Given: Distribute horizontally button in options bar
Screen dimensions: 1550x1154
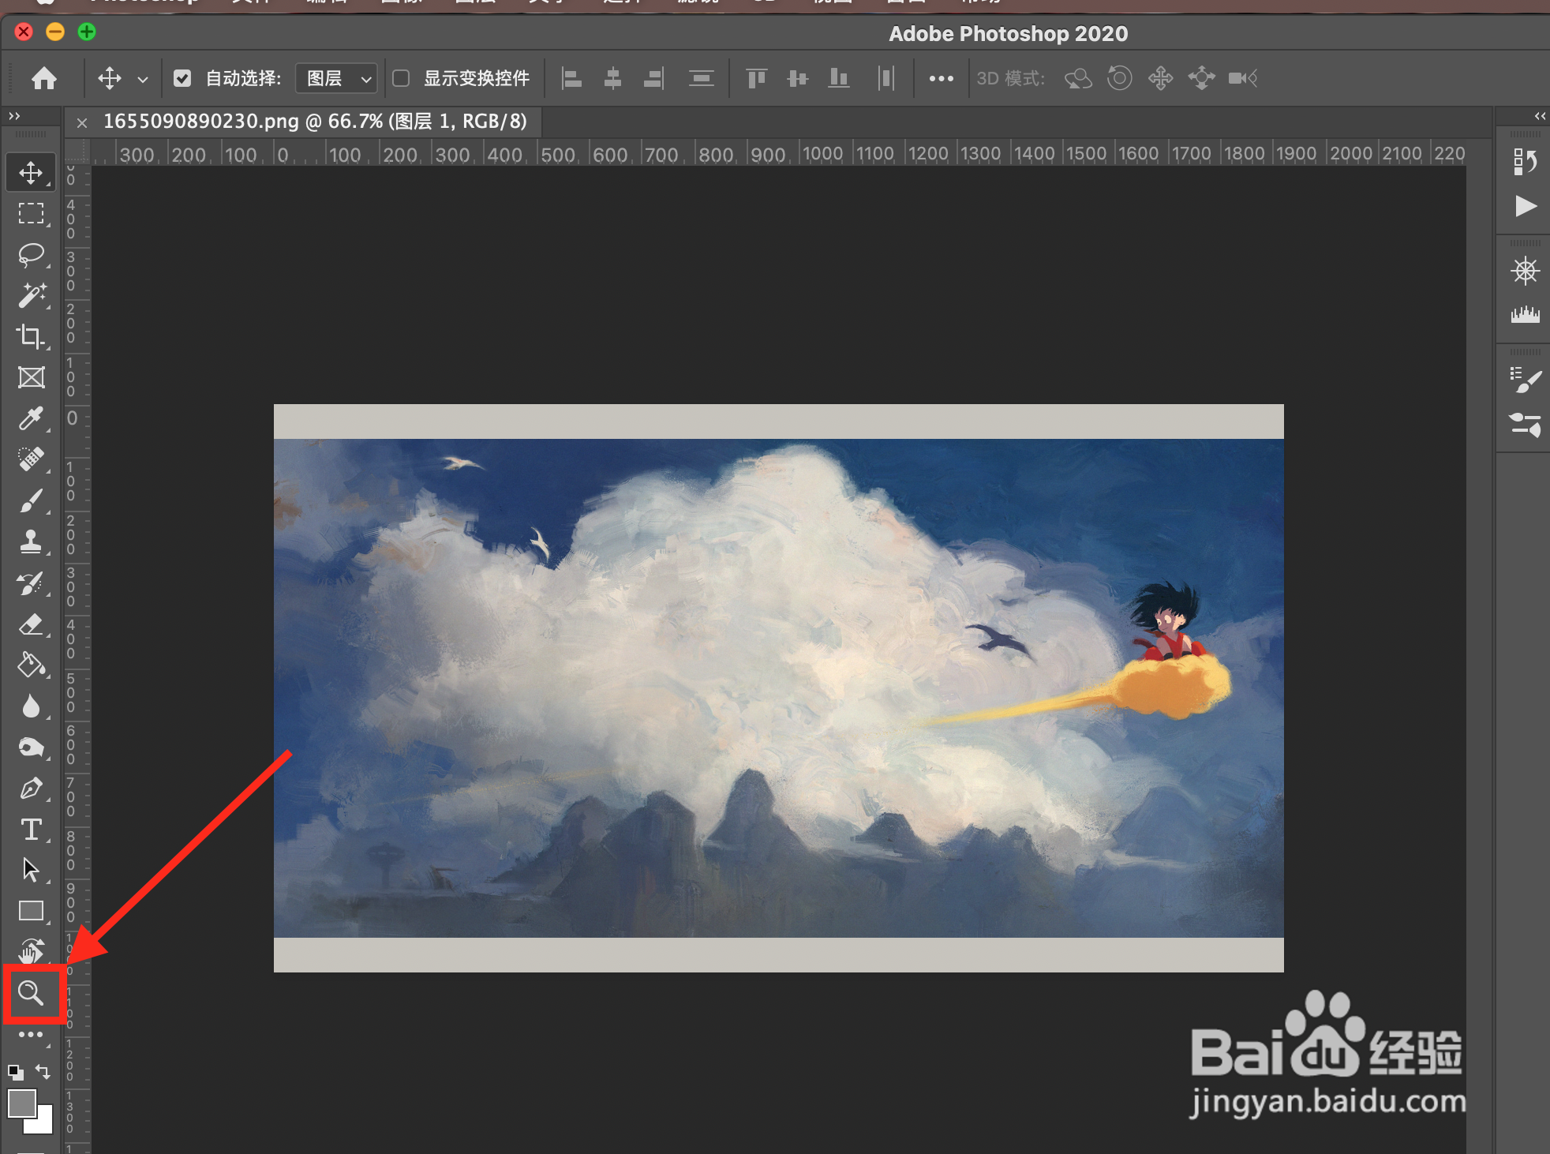Looking at the screenshot, I should point(886,78).
